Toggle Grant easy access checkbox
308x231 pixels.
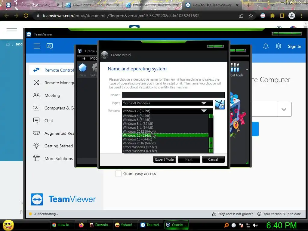[x=118, y=174]
